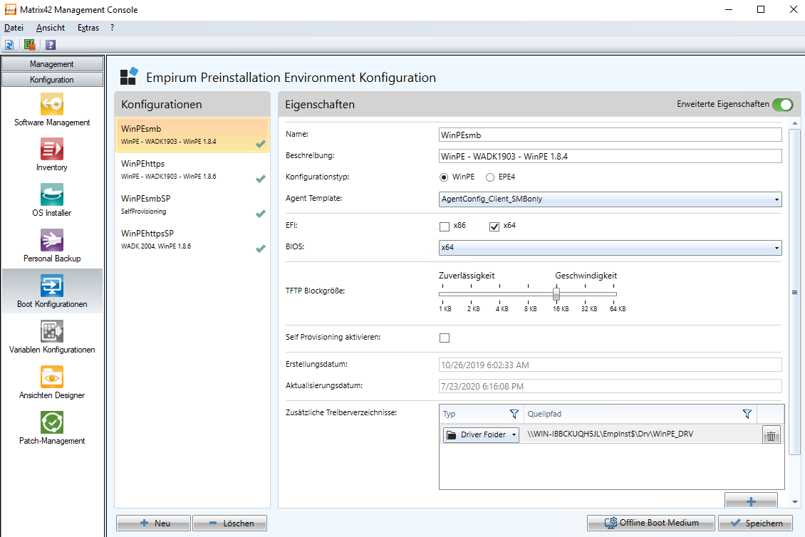Screen dimensions: 805x537
Task: Switch to the Management section
Action: click(52, 64)
